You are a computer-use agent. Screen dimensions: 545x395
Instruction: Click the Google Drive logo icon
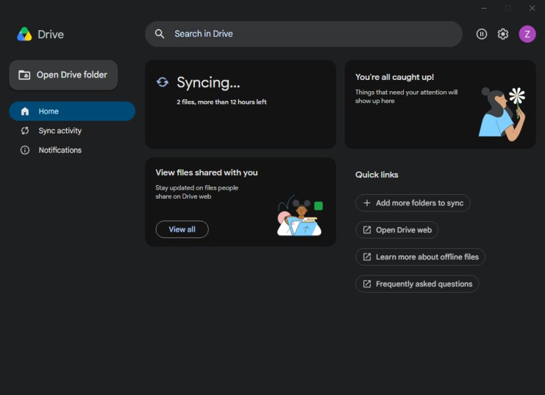point(24,34)
